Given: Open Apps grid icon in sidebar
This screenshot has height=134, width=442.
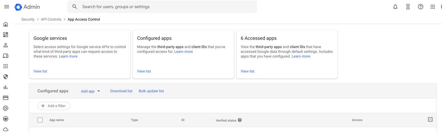Looking at the screenshot, I should point(6,66).
